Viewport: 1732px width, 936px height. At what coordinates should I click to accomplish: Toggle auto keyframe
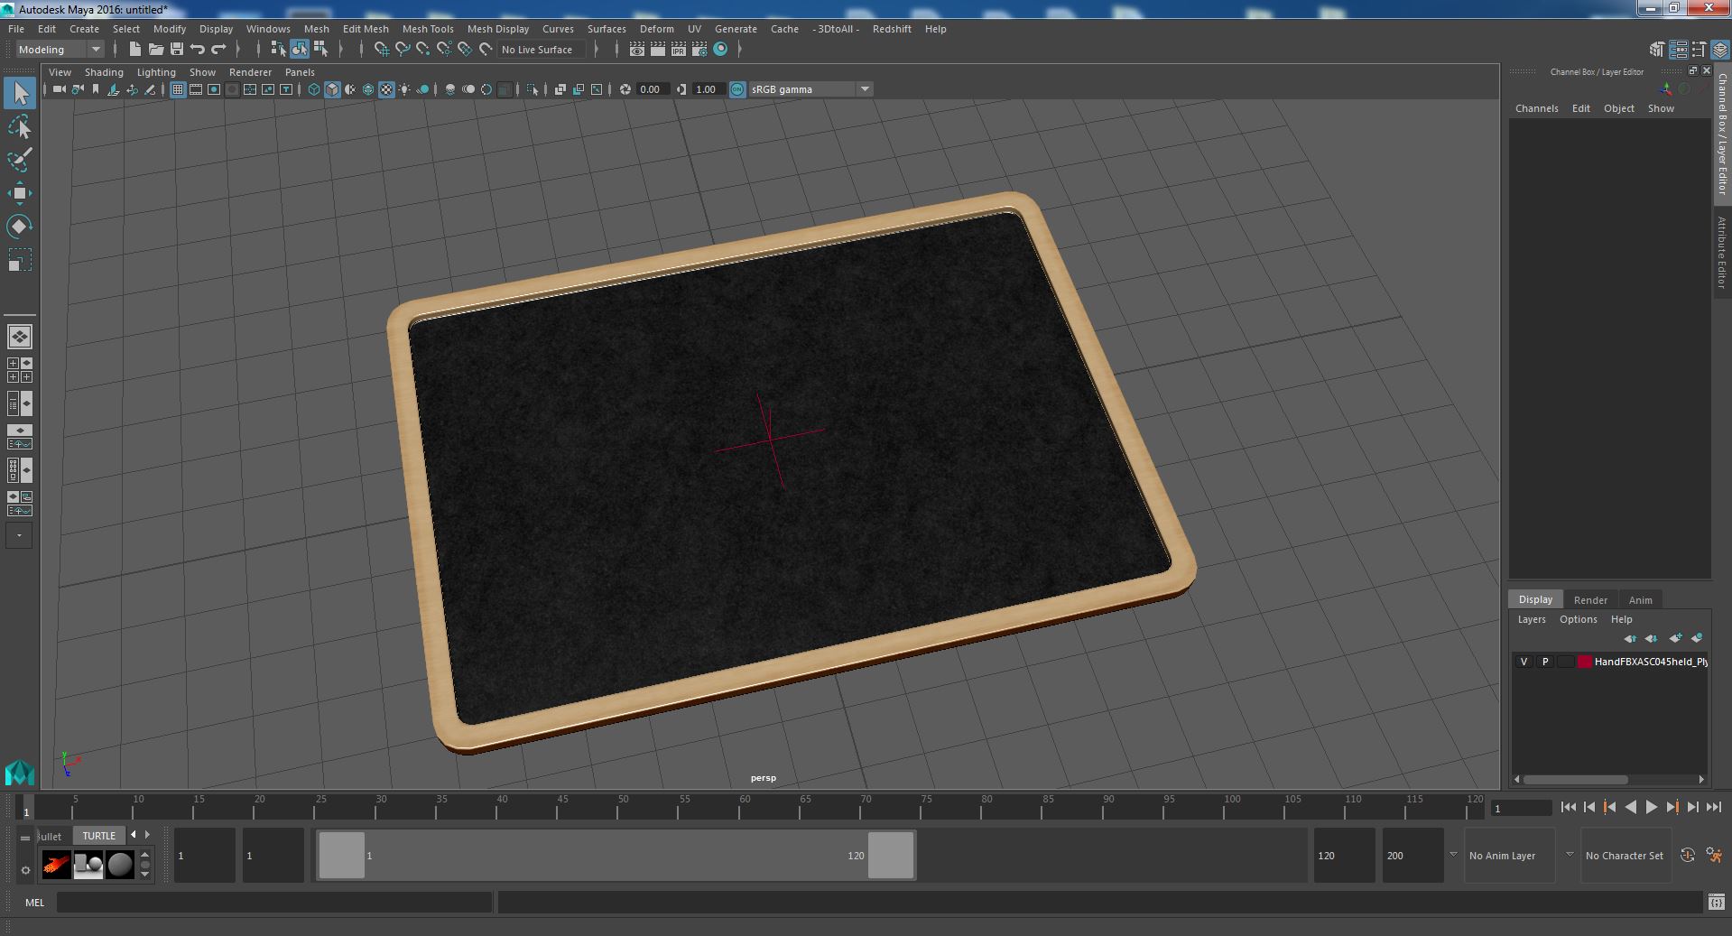pyautogui.click(x=1688, y=855)
